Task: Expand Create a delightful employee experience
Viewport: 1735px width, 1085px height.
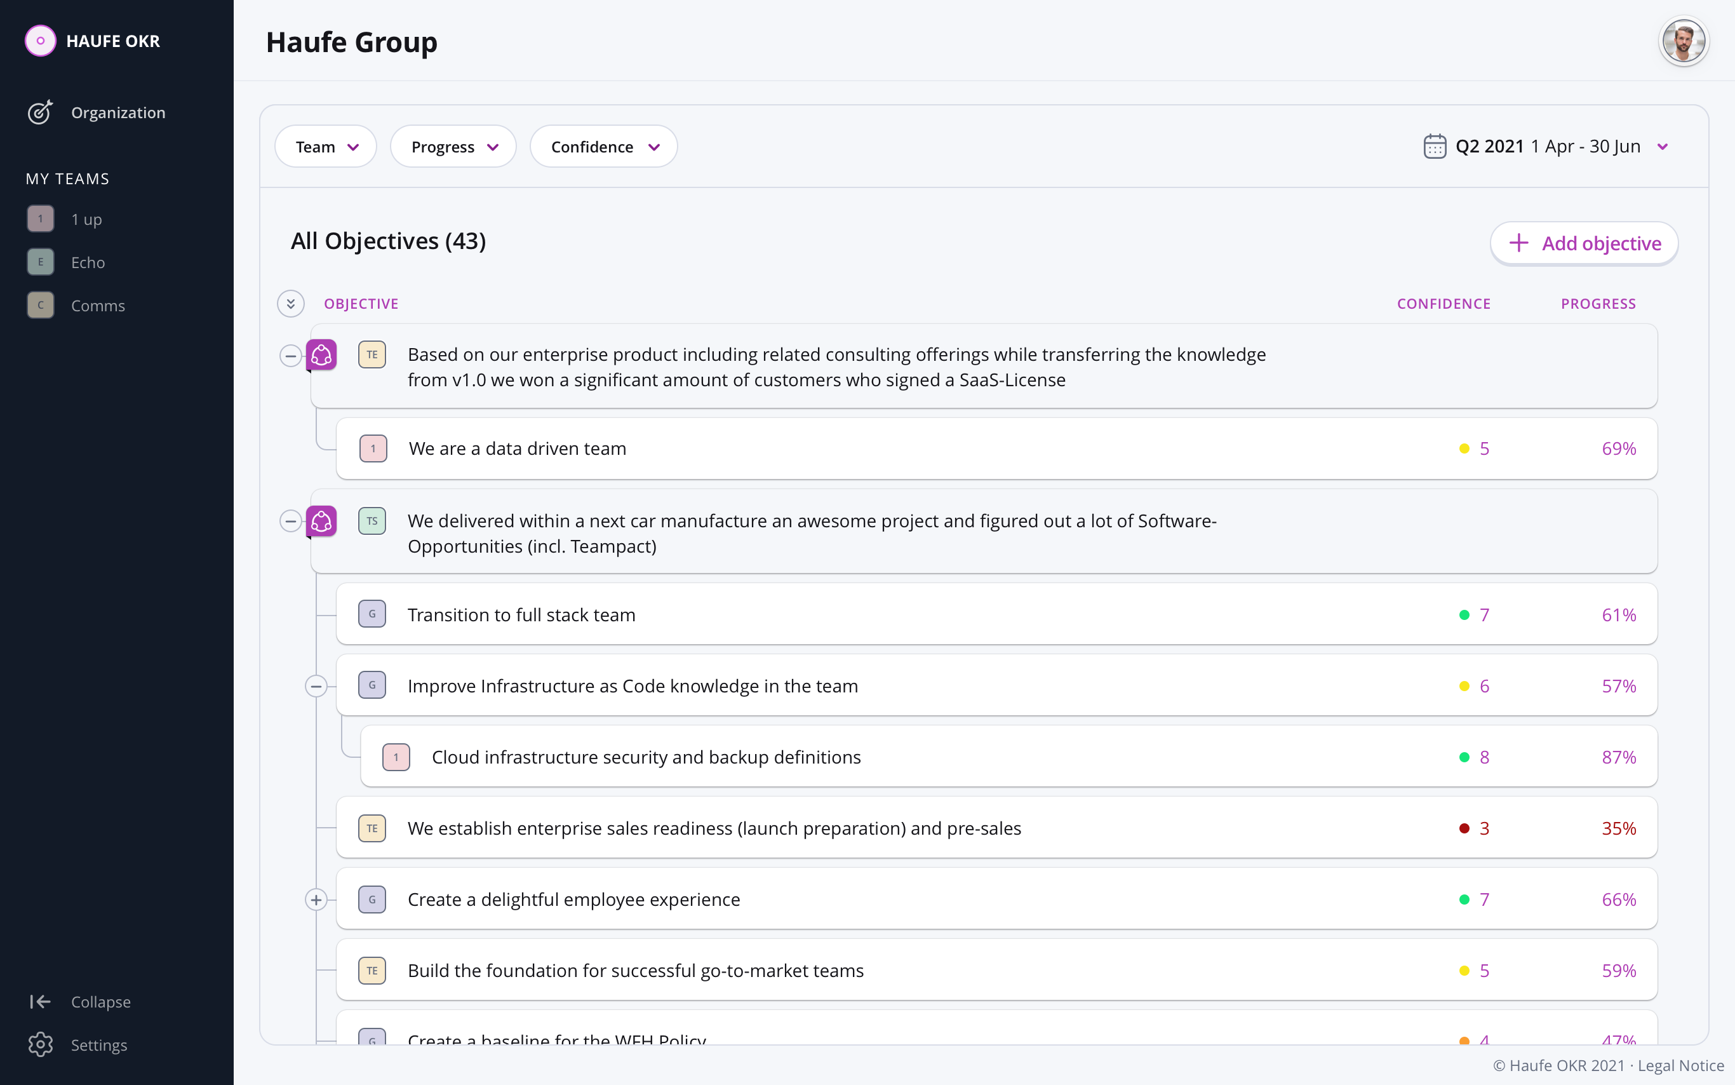Action: pos(316,900)
